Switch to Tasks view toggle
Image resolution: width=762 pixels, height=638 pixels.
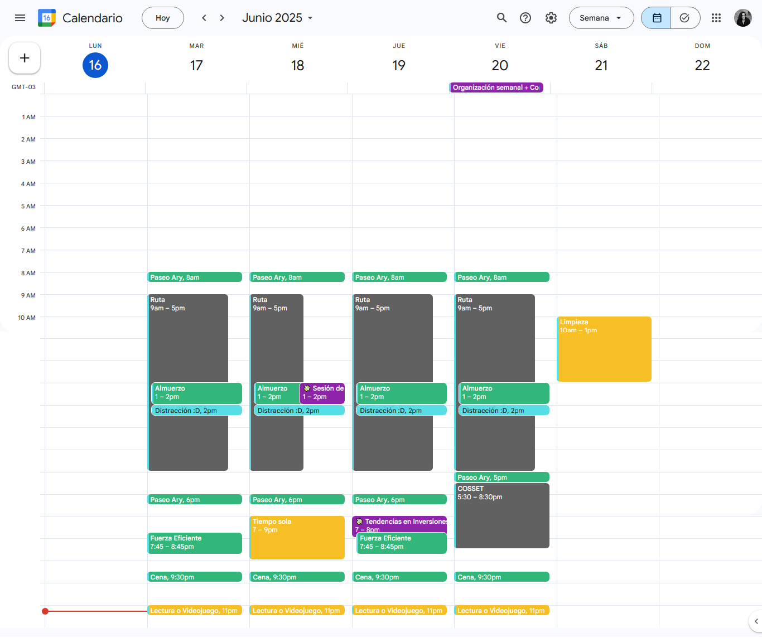[x=685, y=18]
